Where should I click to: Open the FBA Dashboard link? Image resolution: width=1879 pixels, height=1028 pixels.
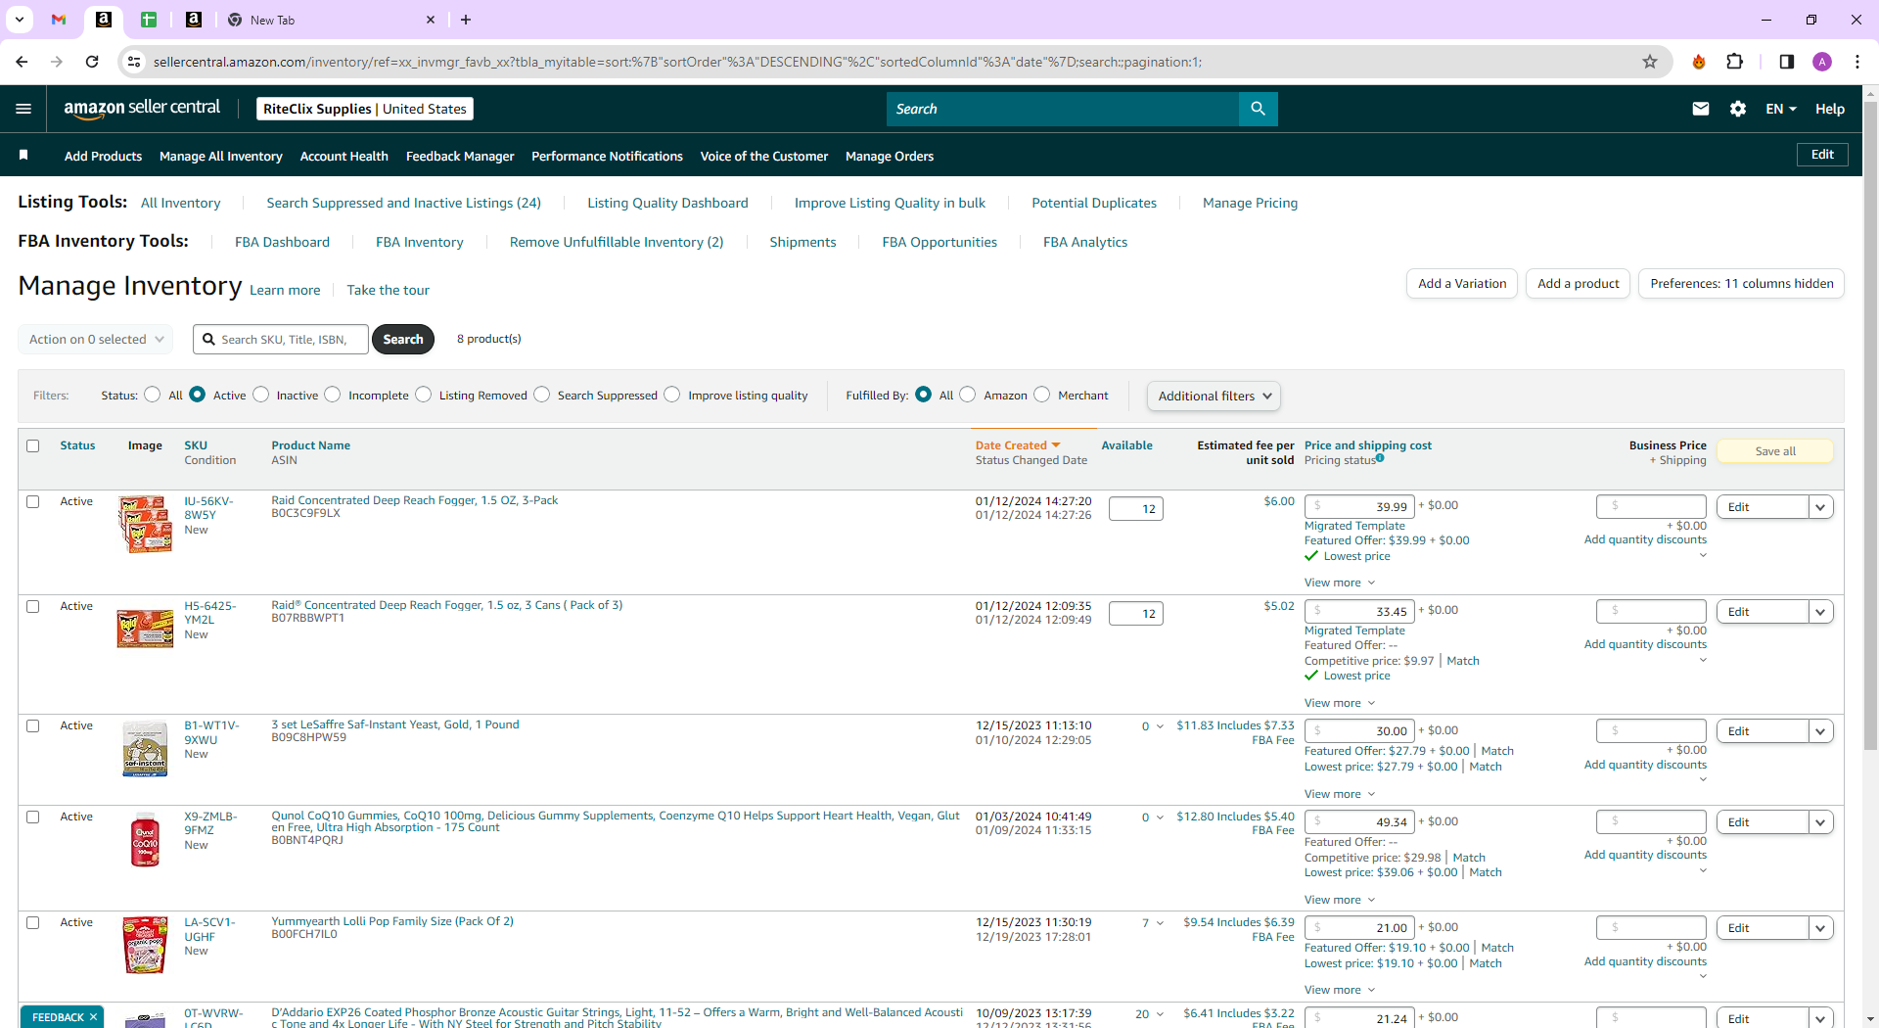pos(282,242)
